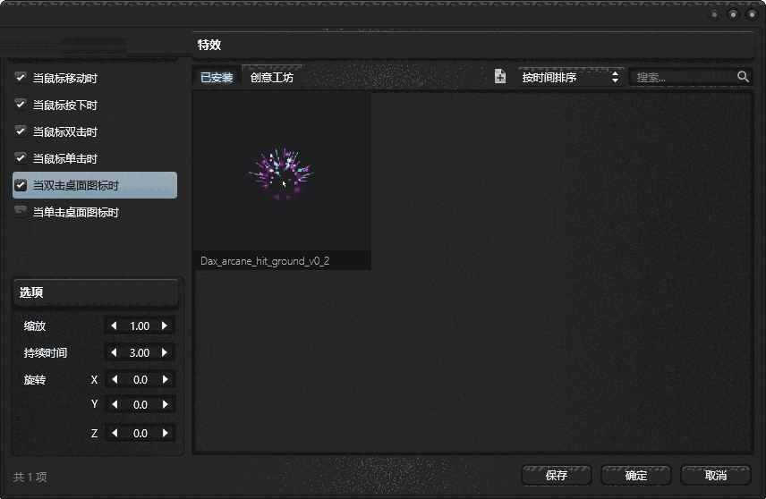Click the 取消 button
This screenshot has width=766, height=499.
[716, 475]
